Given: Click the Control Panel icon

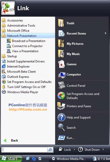Looking at the screenshot, I should pyautogui.click(x=62, y=85).
